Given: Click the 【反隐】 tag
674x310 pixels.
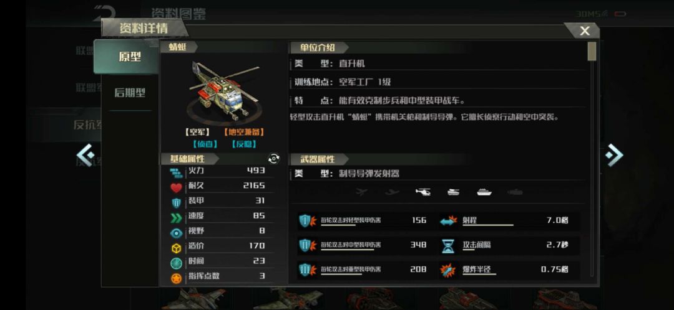Looking at the screenshot, I should [x=244, y=144].
